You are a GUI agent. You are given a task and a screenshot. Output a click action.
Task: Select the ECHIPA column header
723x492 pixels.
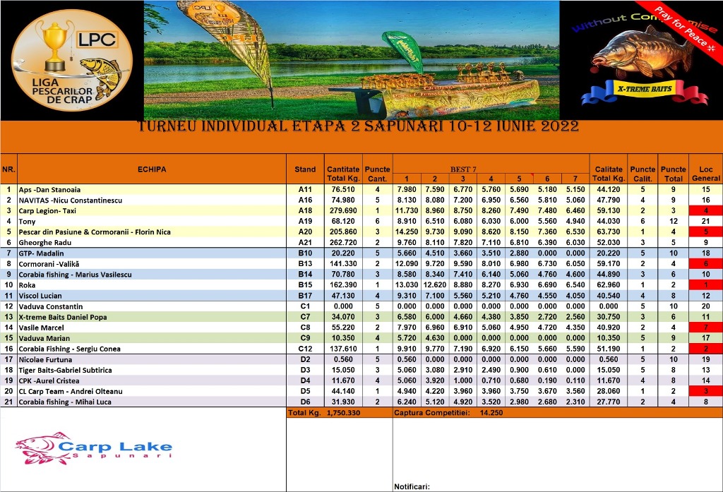click(x=152, y=169)
